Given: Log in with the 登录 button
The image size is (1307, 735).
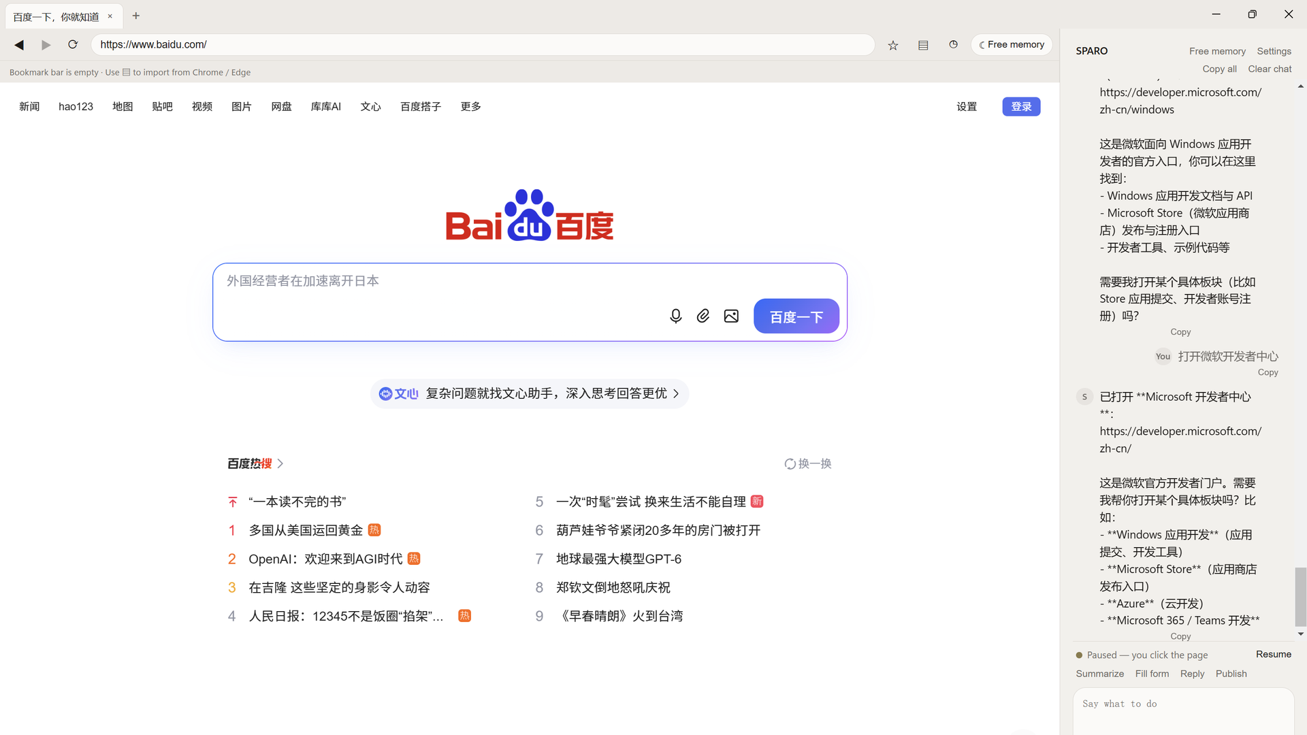Looking at the screenshot, I should point(1021,107).
